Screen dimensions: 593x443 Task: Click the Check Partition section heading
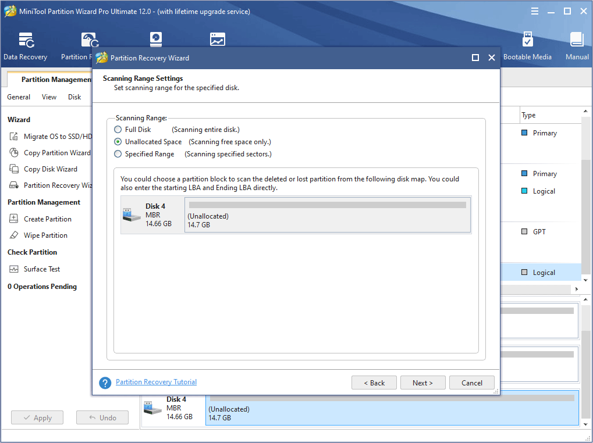pyautogui.click(x=32, y=252)
